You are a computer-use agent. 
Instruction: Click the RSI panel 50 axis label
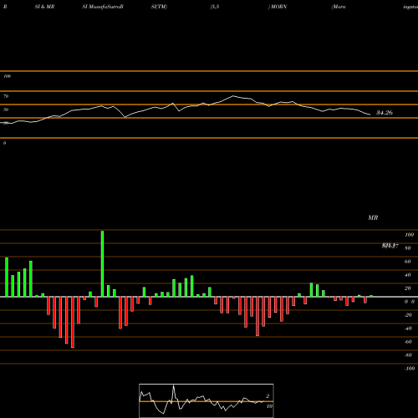tap(6, 110)
